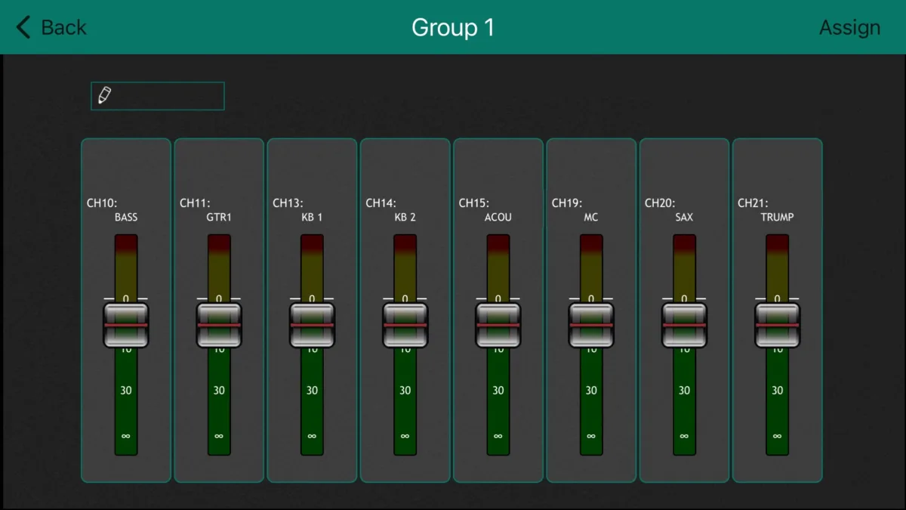
Task: Grab the CH11 GTR1 fader knob
Action: click(219, 325)
